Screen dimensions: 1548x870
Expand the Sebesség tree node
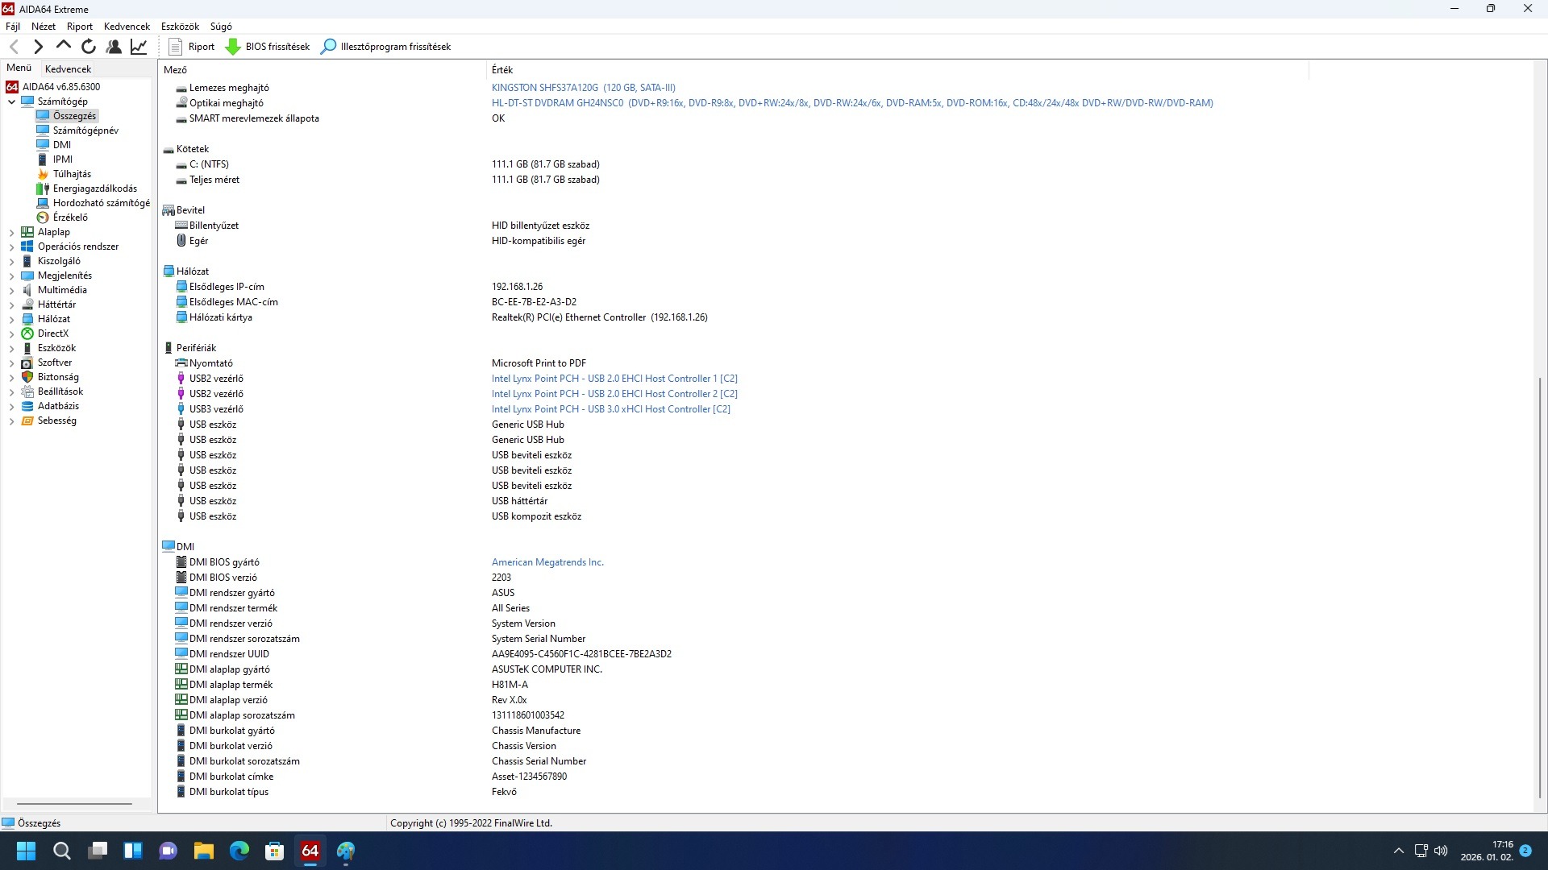click(x=12, y=420)
